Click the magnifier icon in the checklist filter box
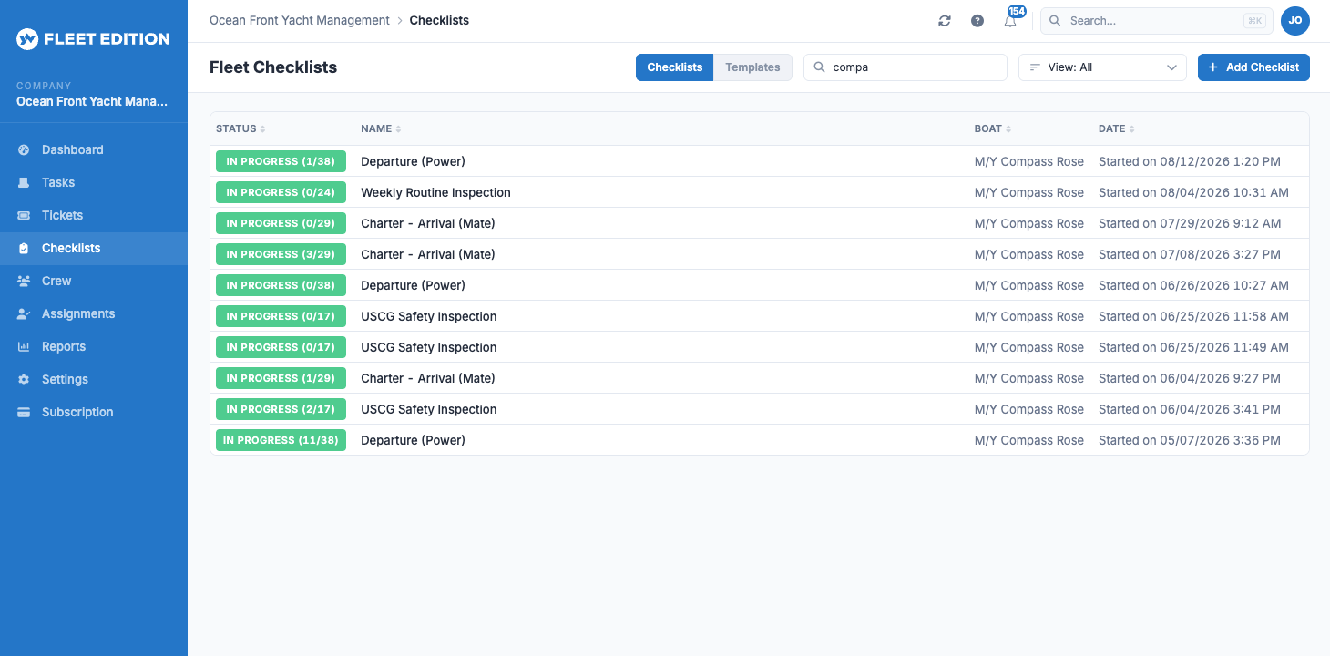This screenshot has height=656, width=1330. 819,67
